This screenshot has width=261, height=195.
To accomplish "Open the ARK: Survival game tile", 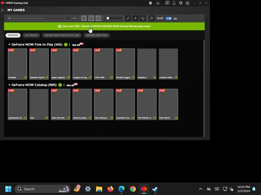I will [61, 104].
